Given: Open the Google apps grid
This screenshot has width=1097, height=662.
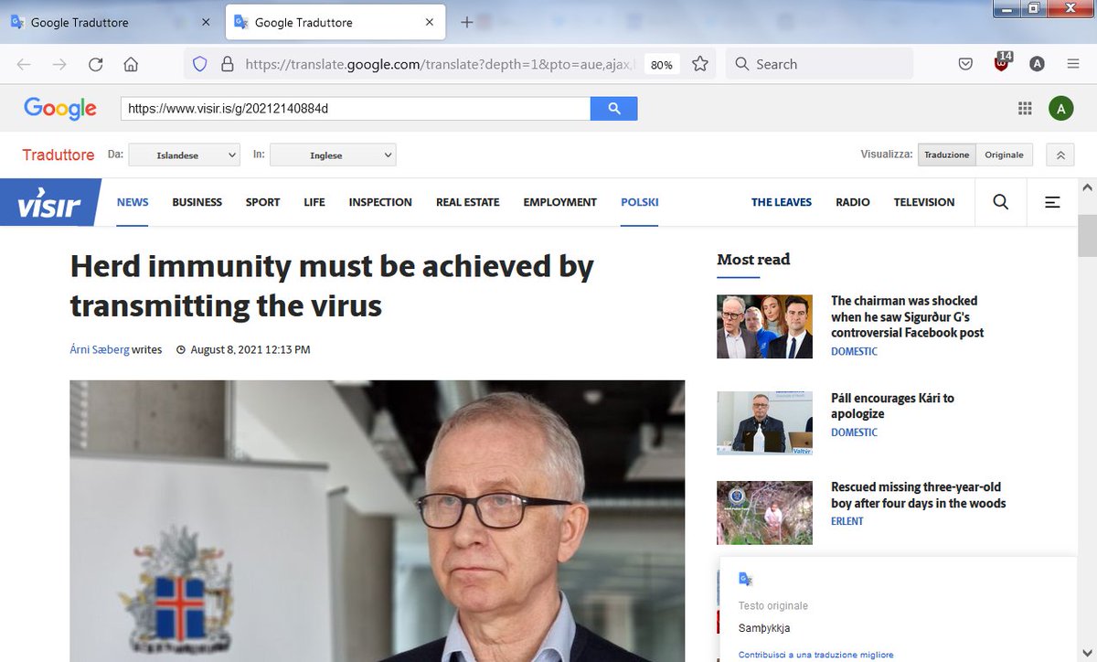Looking at the screenshot, I should coord(1025,108).
